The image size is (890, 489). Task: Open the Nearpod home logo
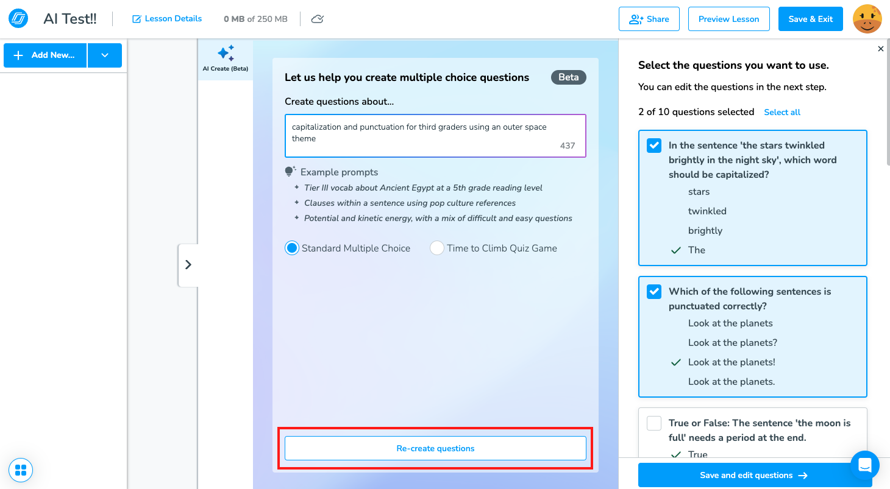(x=18, y=19)
